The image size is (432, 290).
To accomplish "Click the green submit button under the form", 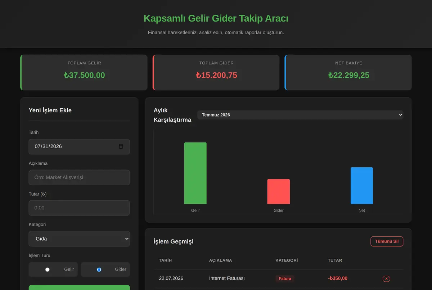I will tap(79, 287).
